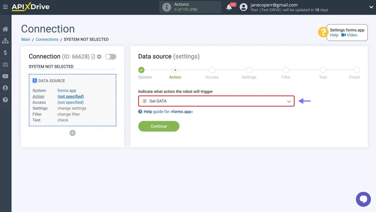Open the user profile icon in sidebar

(x=5, y=88)
